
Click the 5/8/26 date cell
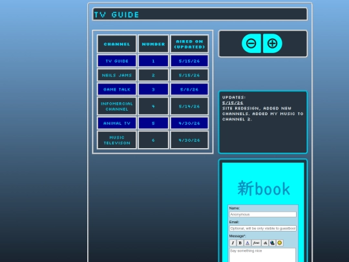(x=189, y=89)
